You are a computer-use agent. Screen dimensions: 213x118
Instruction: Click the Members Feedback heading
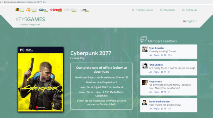click(163, 41)
